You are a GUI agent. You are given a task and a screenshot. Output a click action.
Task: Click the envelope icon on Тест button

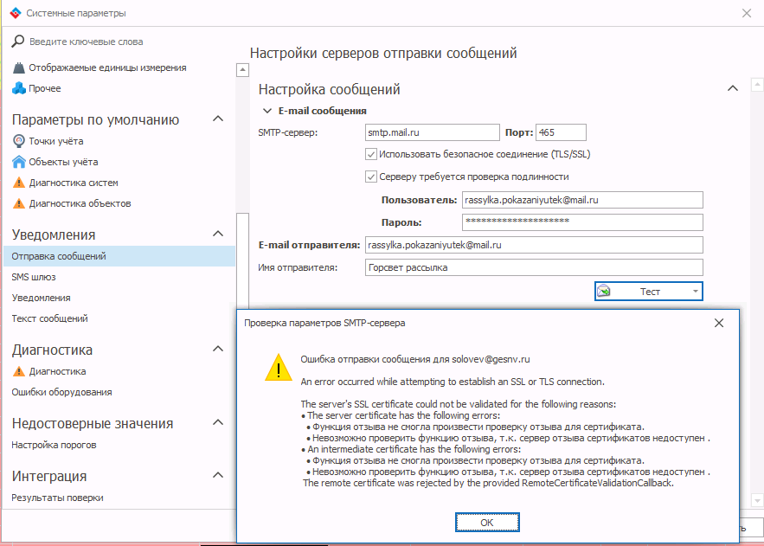(605, 292)
